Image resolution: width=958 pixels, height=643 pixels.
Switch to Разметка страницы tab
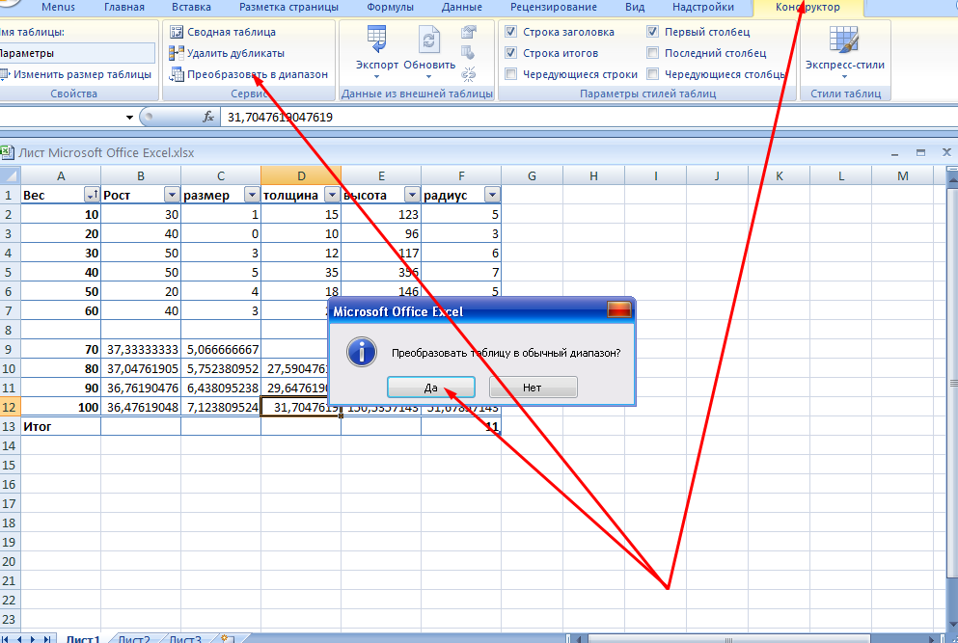288,8
